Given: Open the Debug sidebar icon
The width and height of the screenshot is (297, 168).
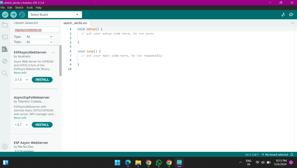Looking at the screenshot, I should point(5,61).
